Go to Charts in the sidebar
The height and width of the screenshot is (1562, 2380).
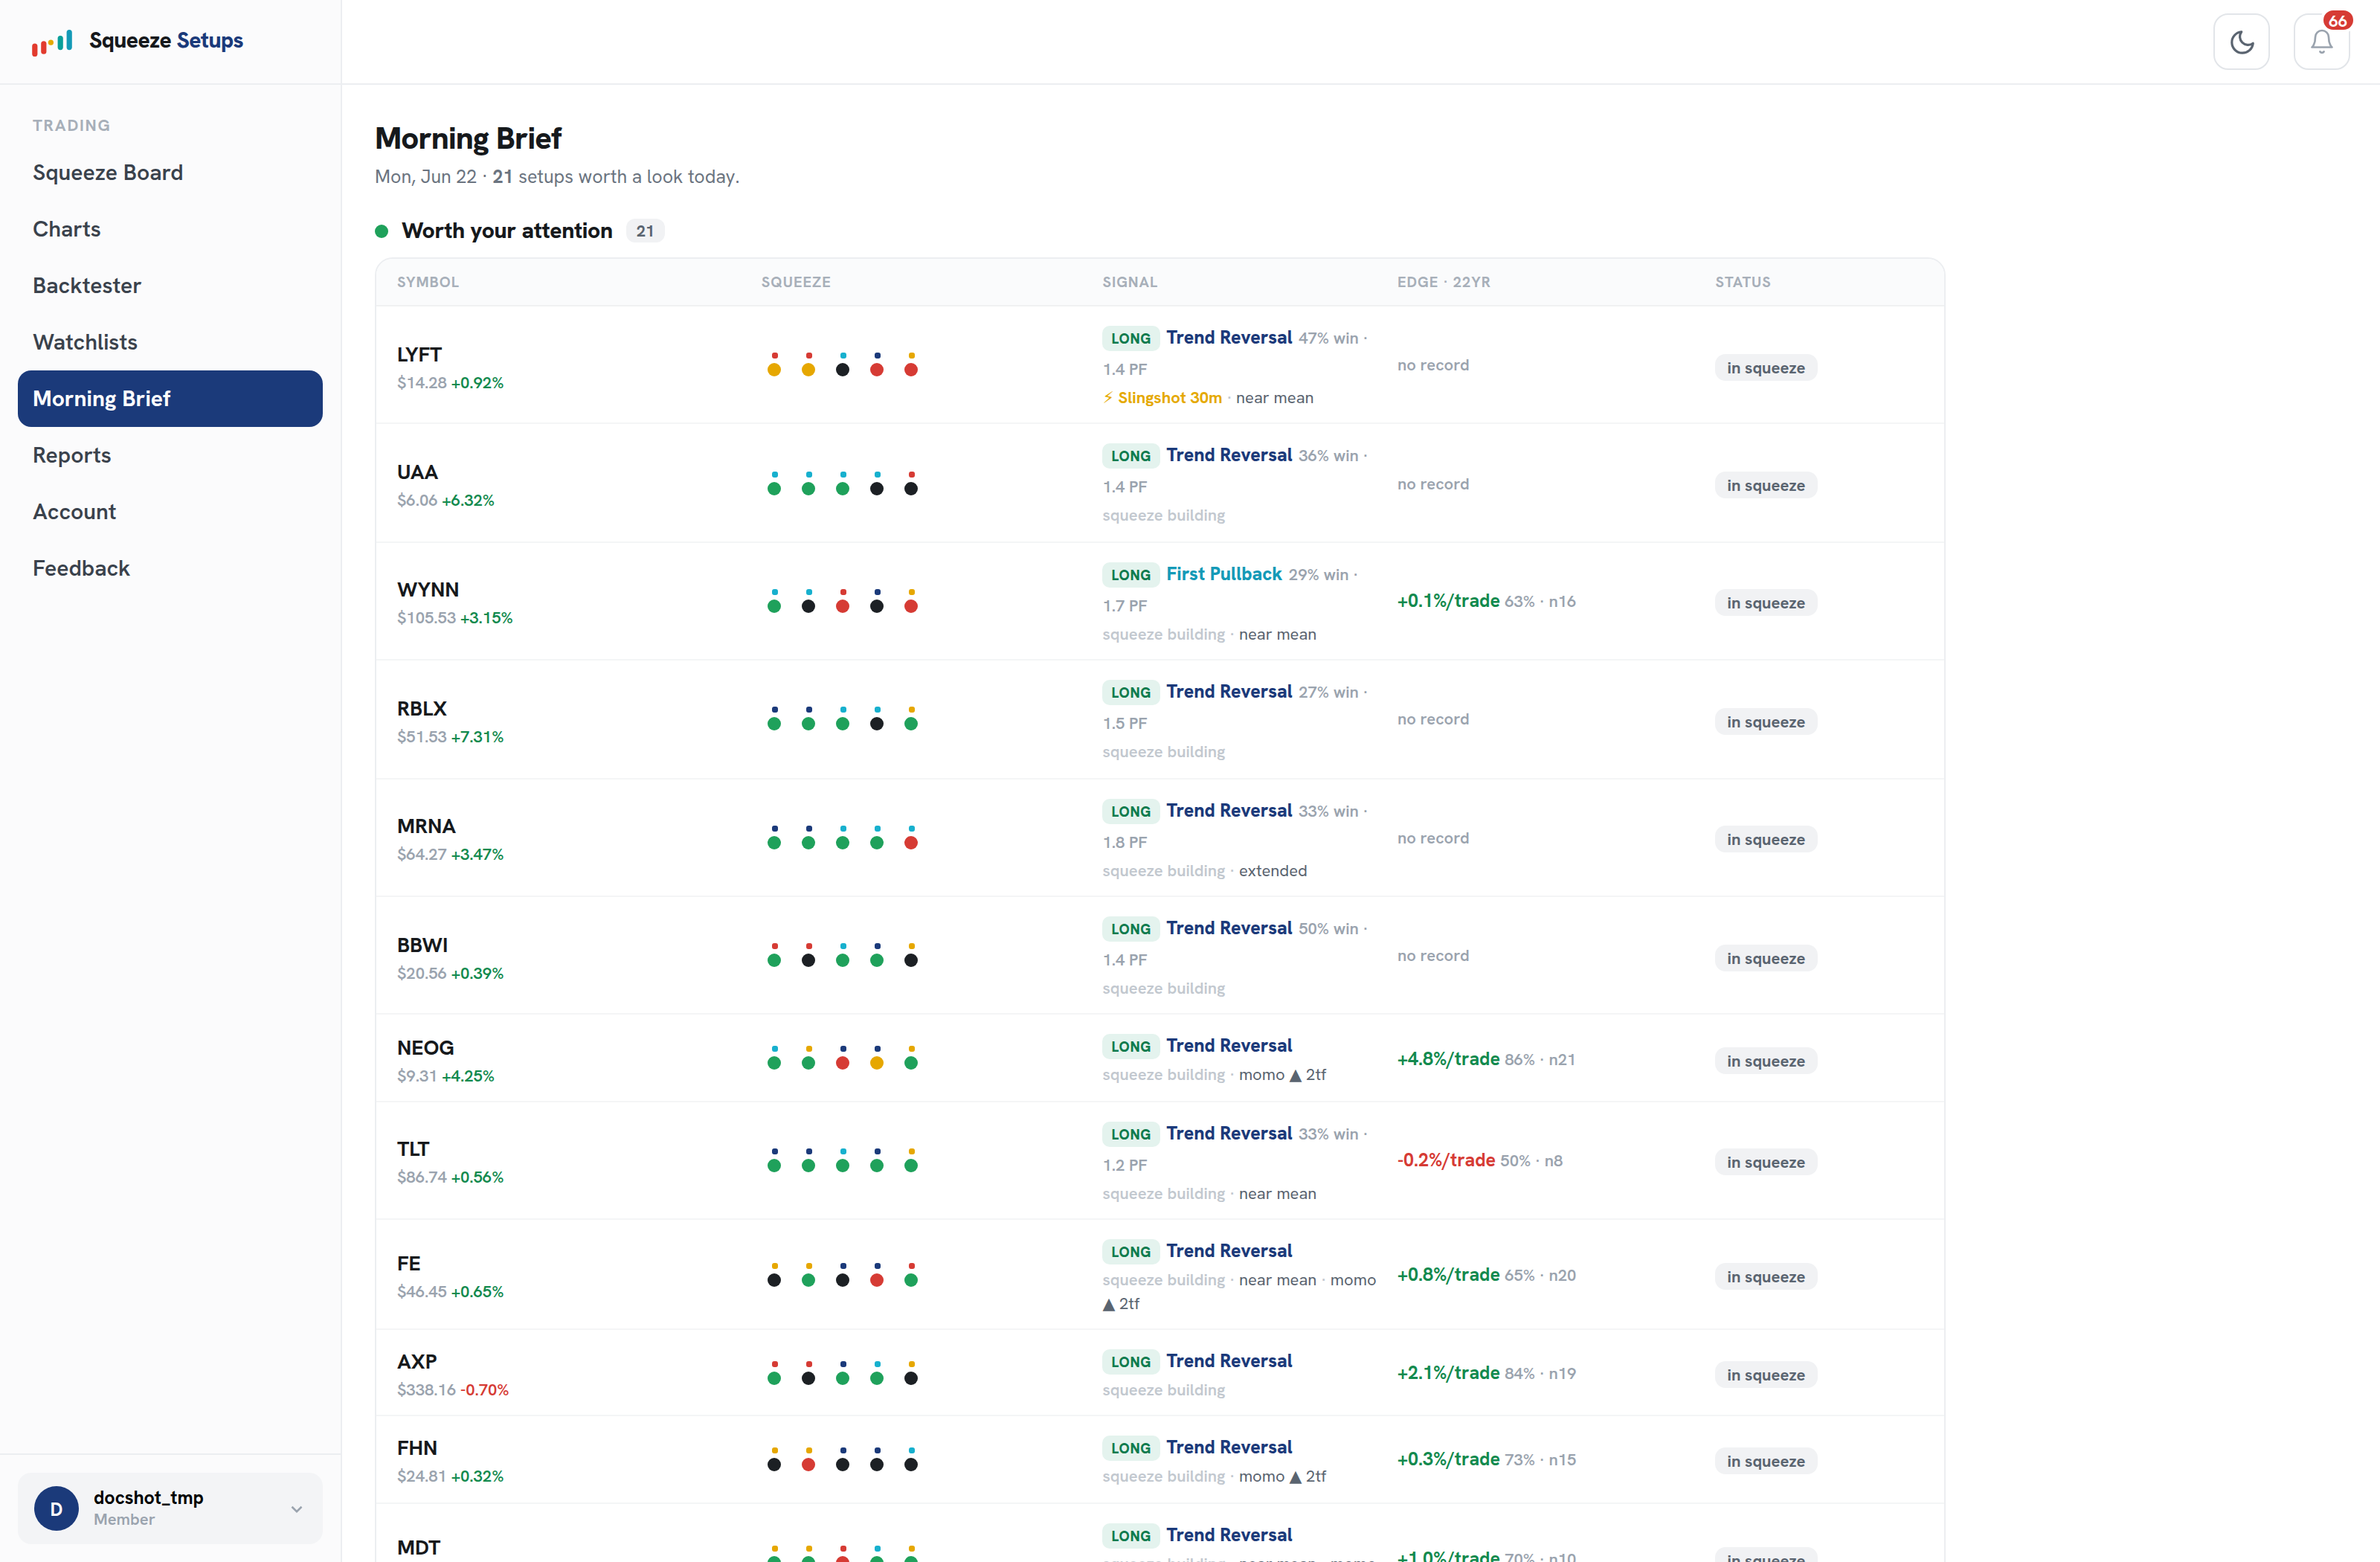tap(170, 229)
